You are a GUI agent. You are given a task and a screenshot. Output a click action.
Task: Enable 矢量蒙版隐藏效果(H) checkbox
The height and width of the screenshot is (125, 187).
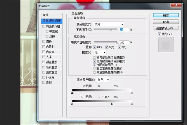point(94,72)
